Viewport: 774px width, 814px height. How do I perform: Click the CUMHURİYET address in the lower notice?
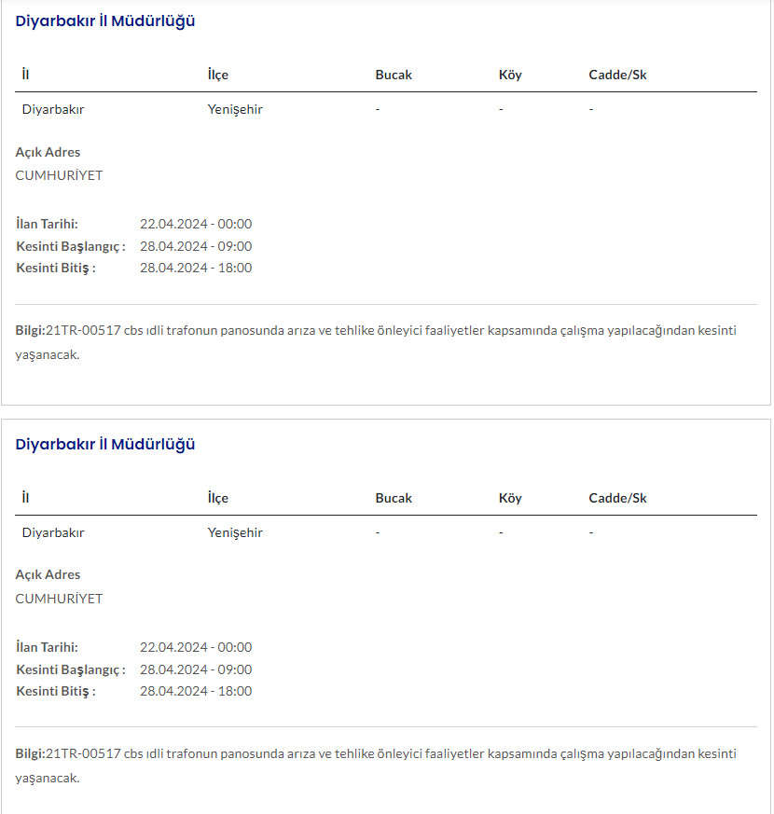tap(59, 599)
